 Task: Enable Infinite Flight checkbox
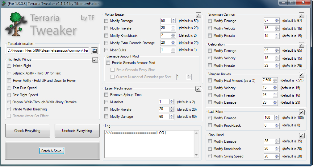pos(9,66)
